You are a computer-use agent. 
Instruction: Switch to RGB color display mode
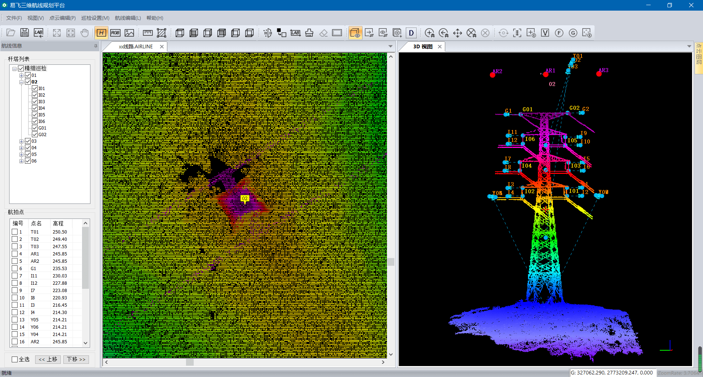[x=115, y=33]
